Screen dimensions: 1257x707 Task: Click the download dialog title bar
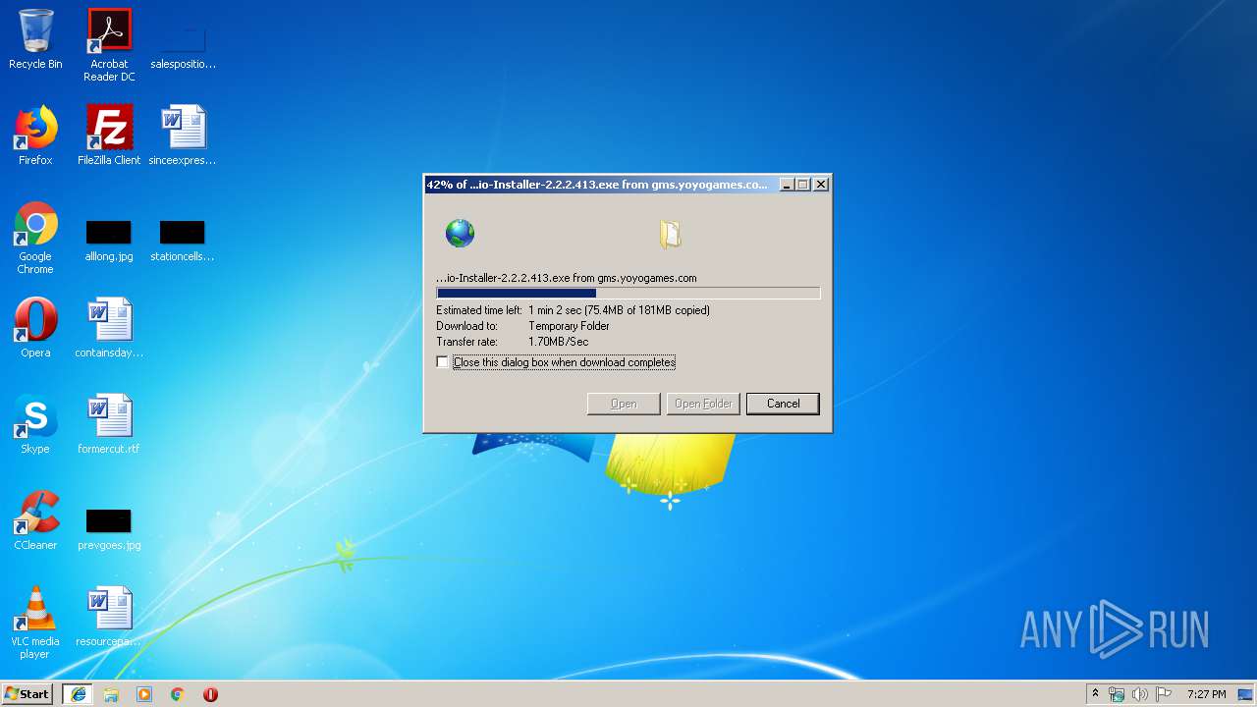[x=599, y=184]
